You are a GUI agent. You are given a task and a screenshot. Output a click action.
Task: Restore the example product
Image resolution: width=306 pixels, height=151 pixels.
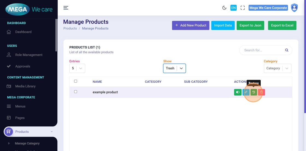tap(254, 92)
